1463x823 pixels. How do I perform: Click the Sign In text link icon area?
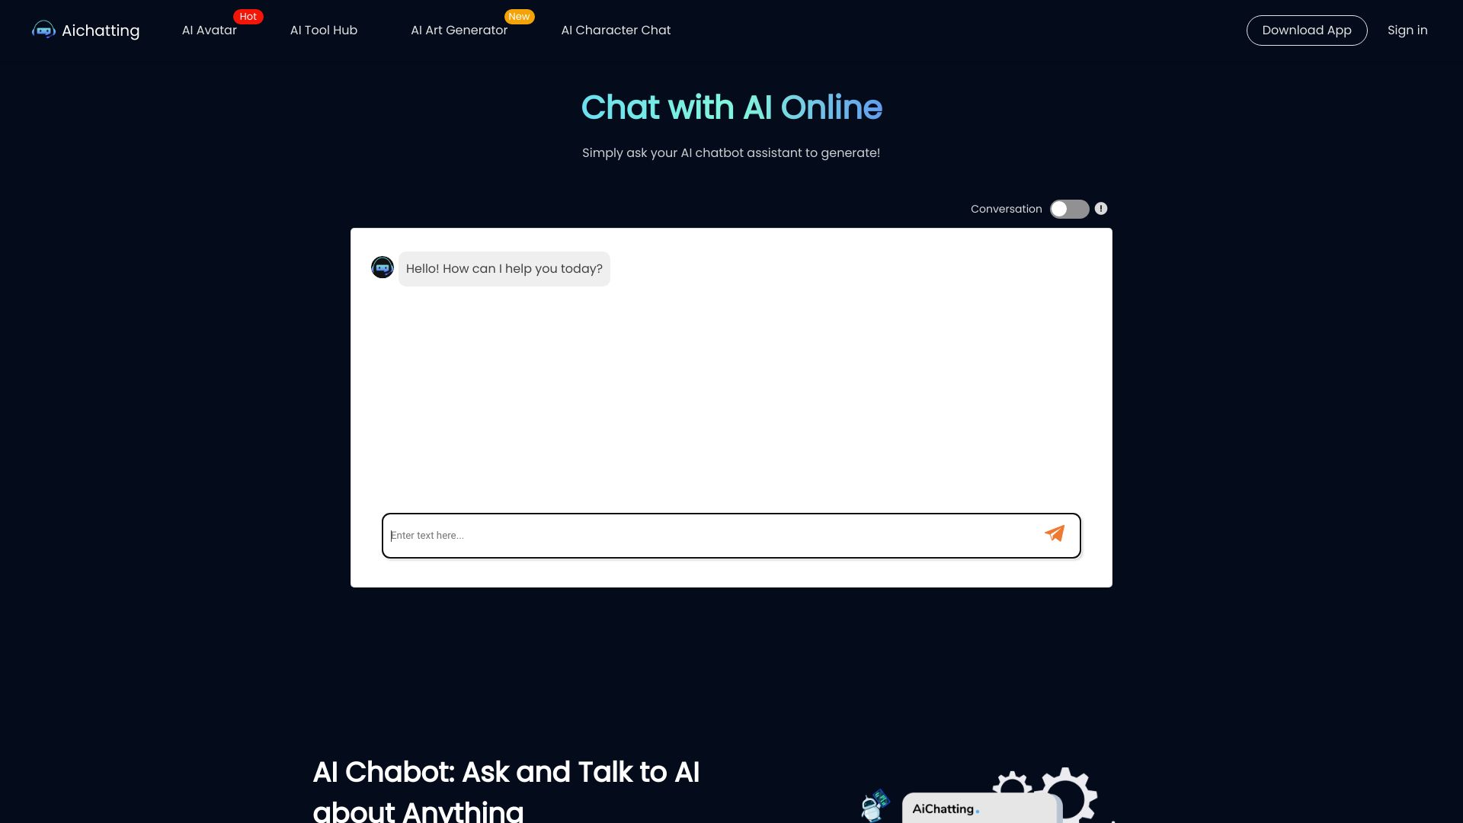pos(1407,30)
